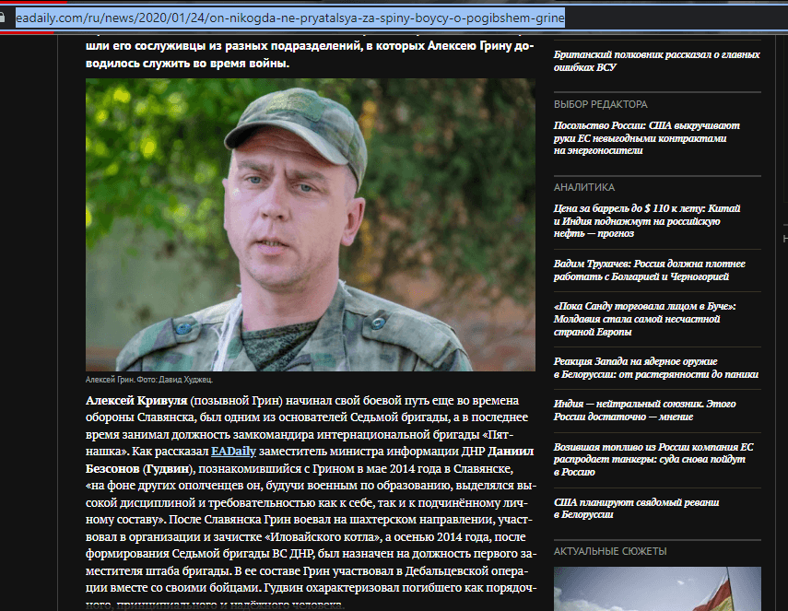Click the "АНАЛИТИКА" section heading
Viewport: 788px width, 611px height.
(584, 187)
